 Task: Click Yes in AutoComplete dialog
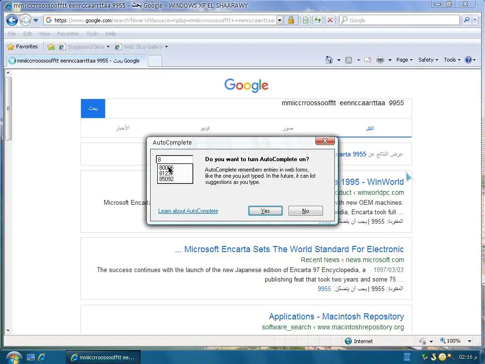(265, 211)
